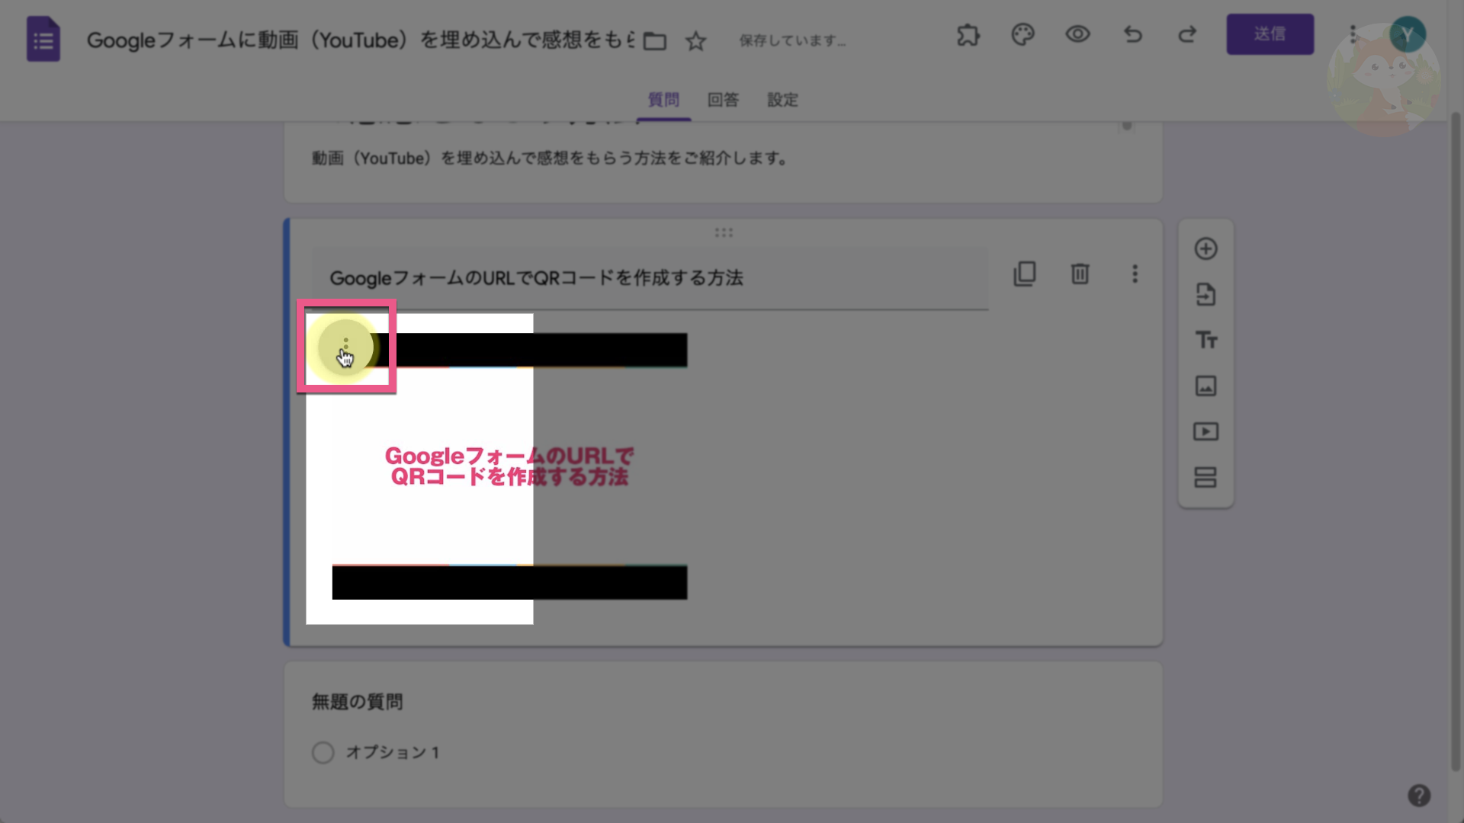The height and width of the screenshot is (823, 1464).
Task: Click the undo icon in browser
Action: 1132,34
